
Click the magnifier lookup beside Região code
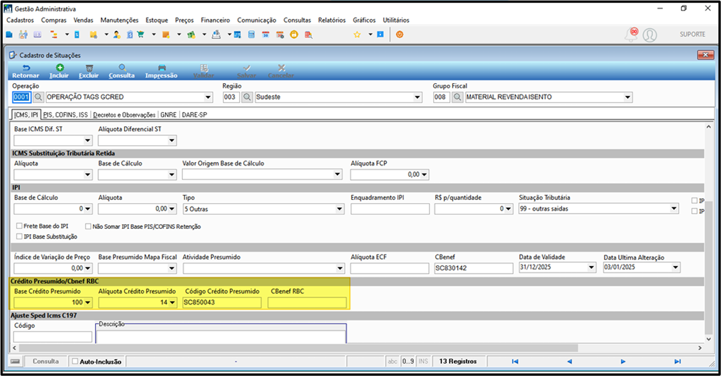247,97
